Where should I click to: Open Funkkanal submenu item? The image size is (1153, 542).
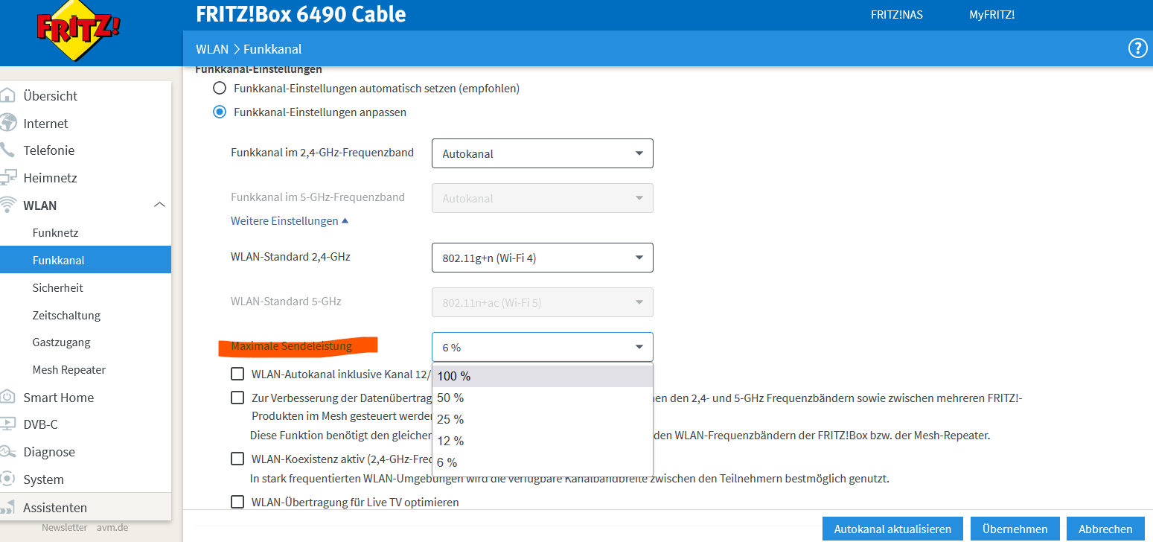point(86,261)
